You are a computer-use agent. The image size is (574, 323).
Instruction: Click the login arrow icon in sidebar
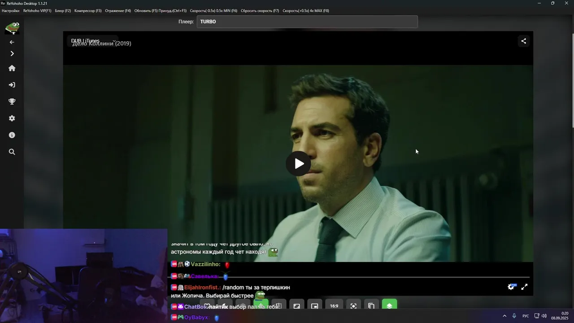point(12,85)
